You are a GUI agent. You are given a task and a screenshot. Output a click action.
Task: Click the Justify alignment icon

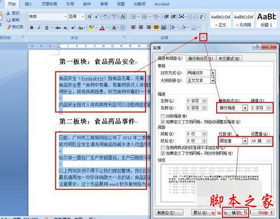click(x=156, y=27)
